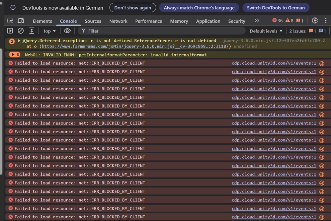Open the Sources tab
This screenshot has height=221, width=331.
click(x=93, y=21)
